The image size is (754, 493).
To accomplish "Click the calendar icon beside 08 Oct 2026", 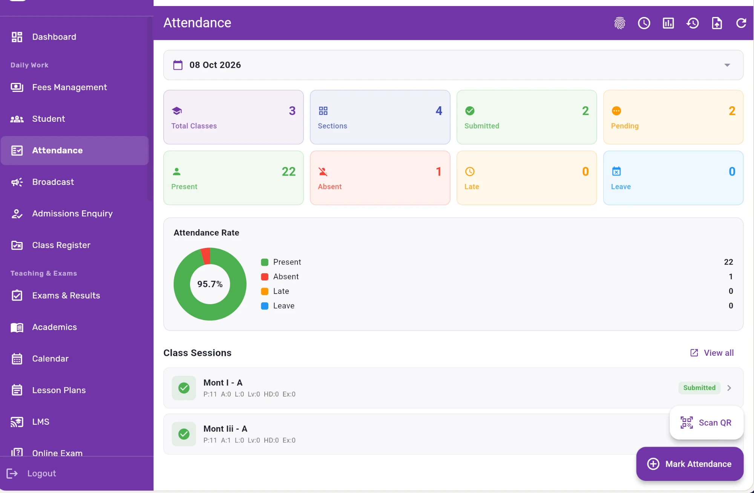I will click(x=178, y=65).
